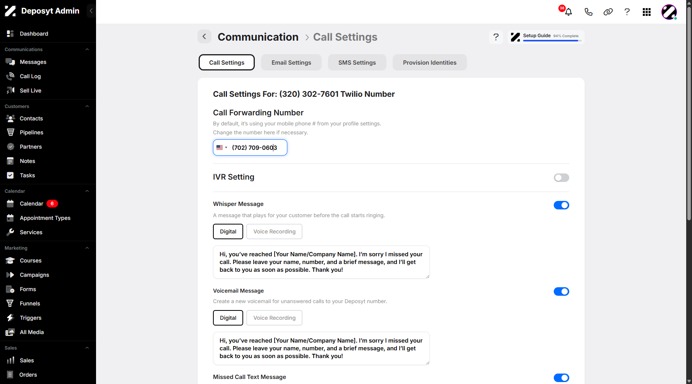Click the phone dialer icon in header
The width and height of the screenshot is (692, 384).
(x=588, y=12)
